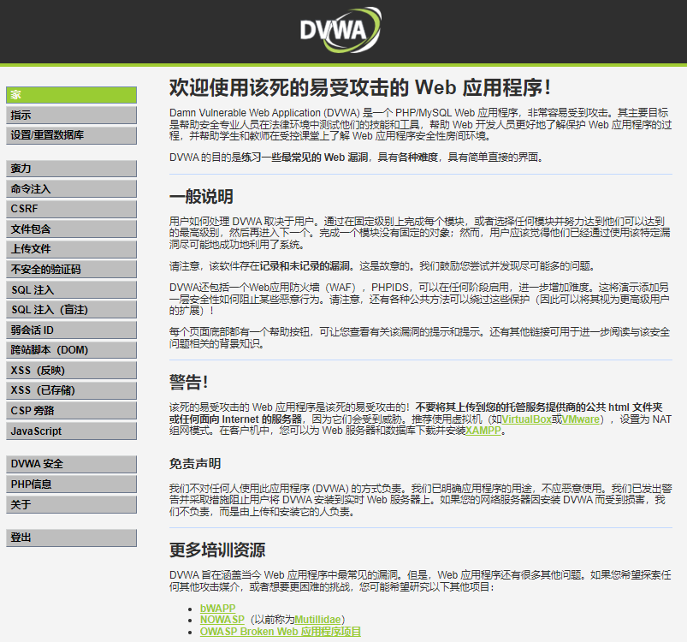The height and width of the screenshot is (642, 687).
Task: Click the DVWA logo in the header
Action: coord(341,30)
